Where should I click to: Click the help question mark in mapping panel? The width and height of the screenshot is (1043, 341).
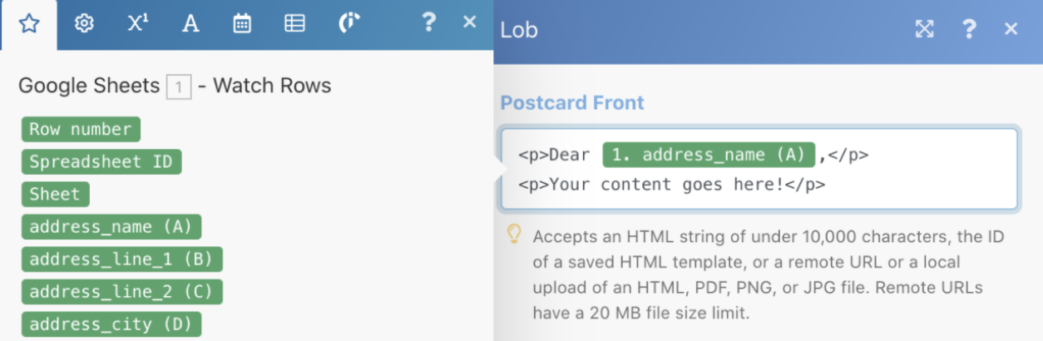tap(428, 22)
